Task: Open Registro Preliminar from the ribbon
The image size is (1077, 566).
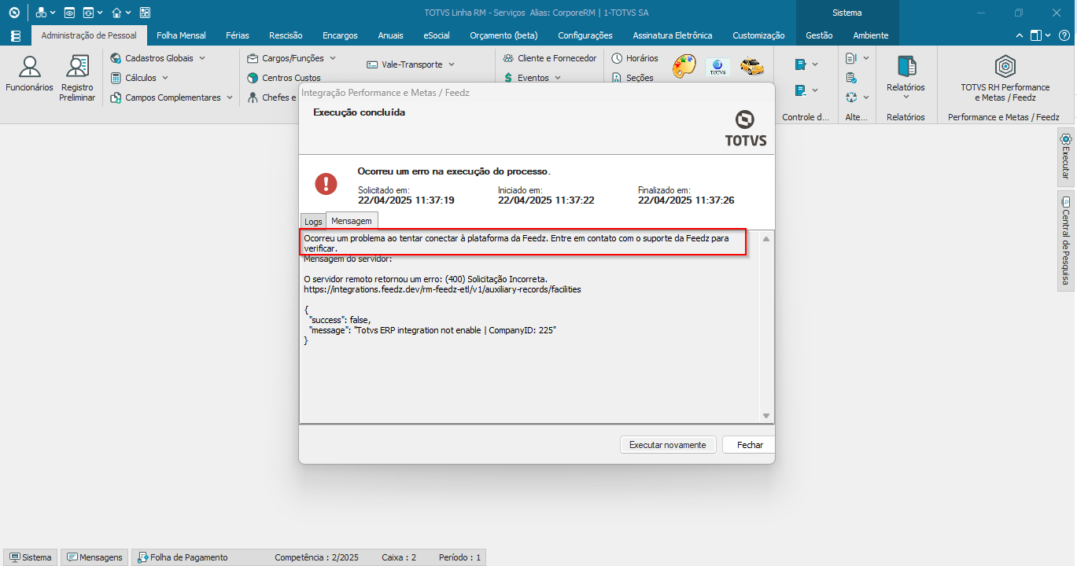Action: point(77,79)
